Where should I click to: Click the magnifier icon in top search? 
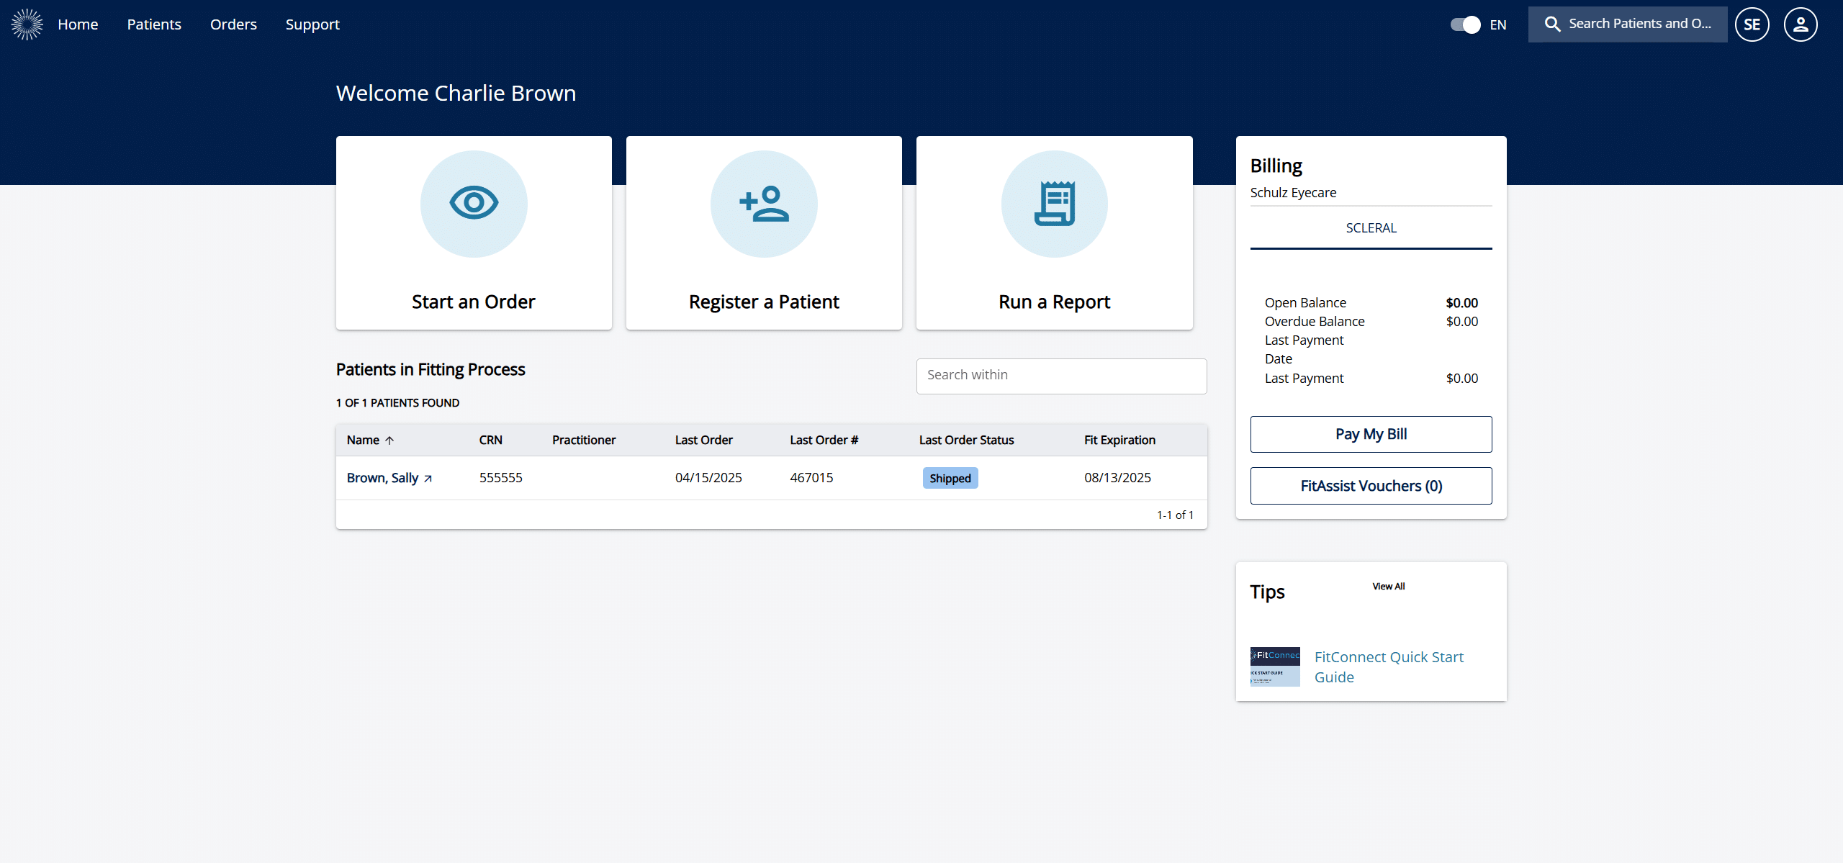pyautogui.click(x=1552, y=24)
